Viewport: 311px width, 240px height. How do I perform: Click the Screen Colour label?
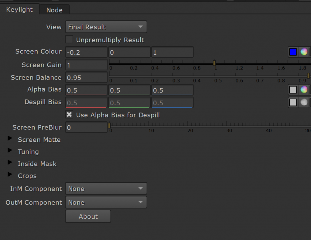[x=39, y=52]
